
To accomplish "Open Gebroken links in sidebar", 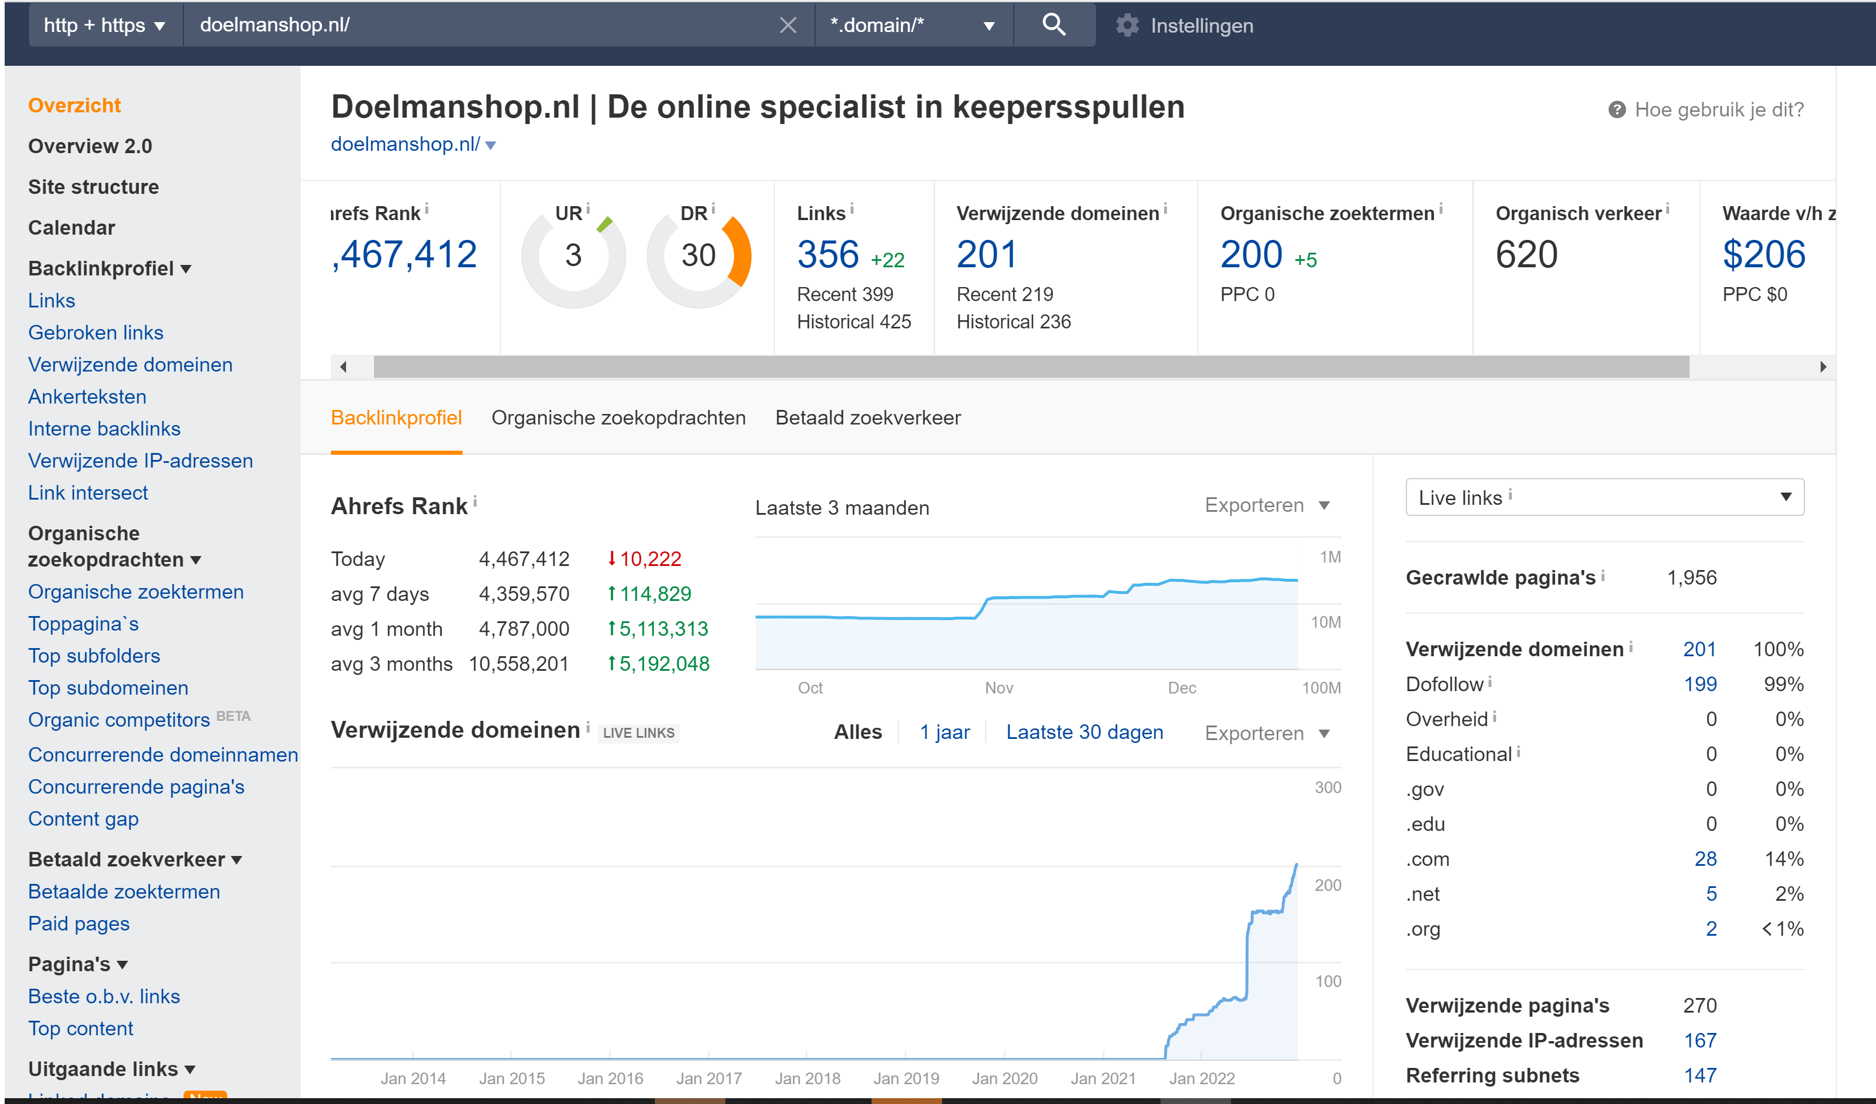I will 96,332.
